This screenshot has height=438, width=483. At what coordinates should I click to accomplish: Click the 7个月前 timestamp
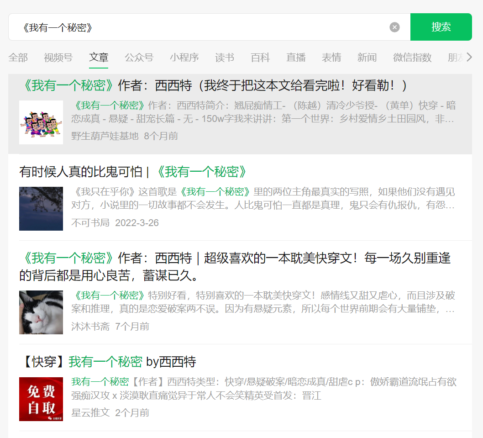[132, 326]
